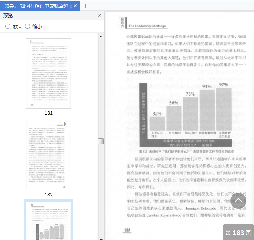Close the 领导力 document tab
The image size is (254, 240).
(75, 6)
